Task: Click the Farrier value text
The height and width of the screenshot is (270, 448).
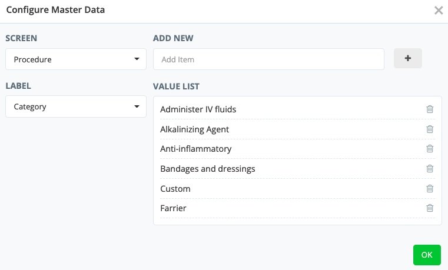Action: click(173, 208)
